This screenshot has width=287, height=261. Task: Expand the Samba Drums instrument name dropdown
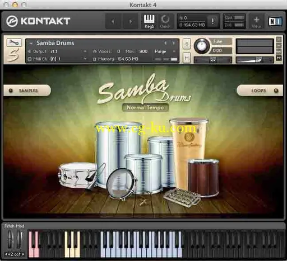tap(31, 43)
